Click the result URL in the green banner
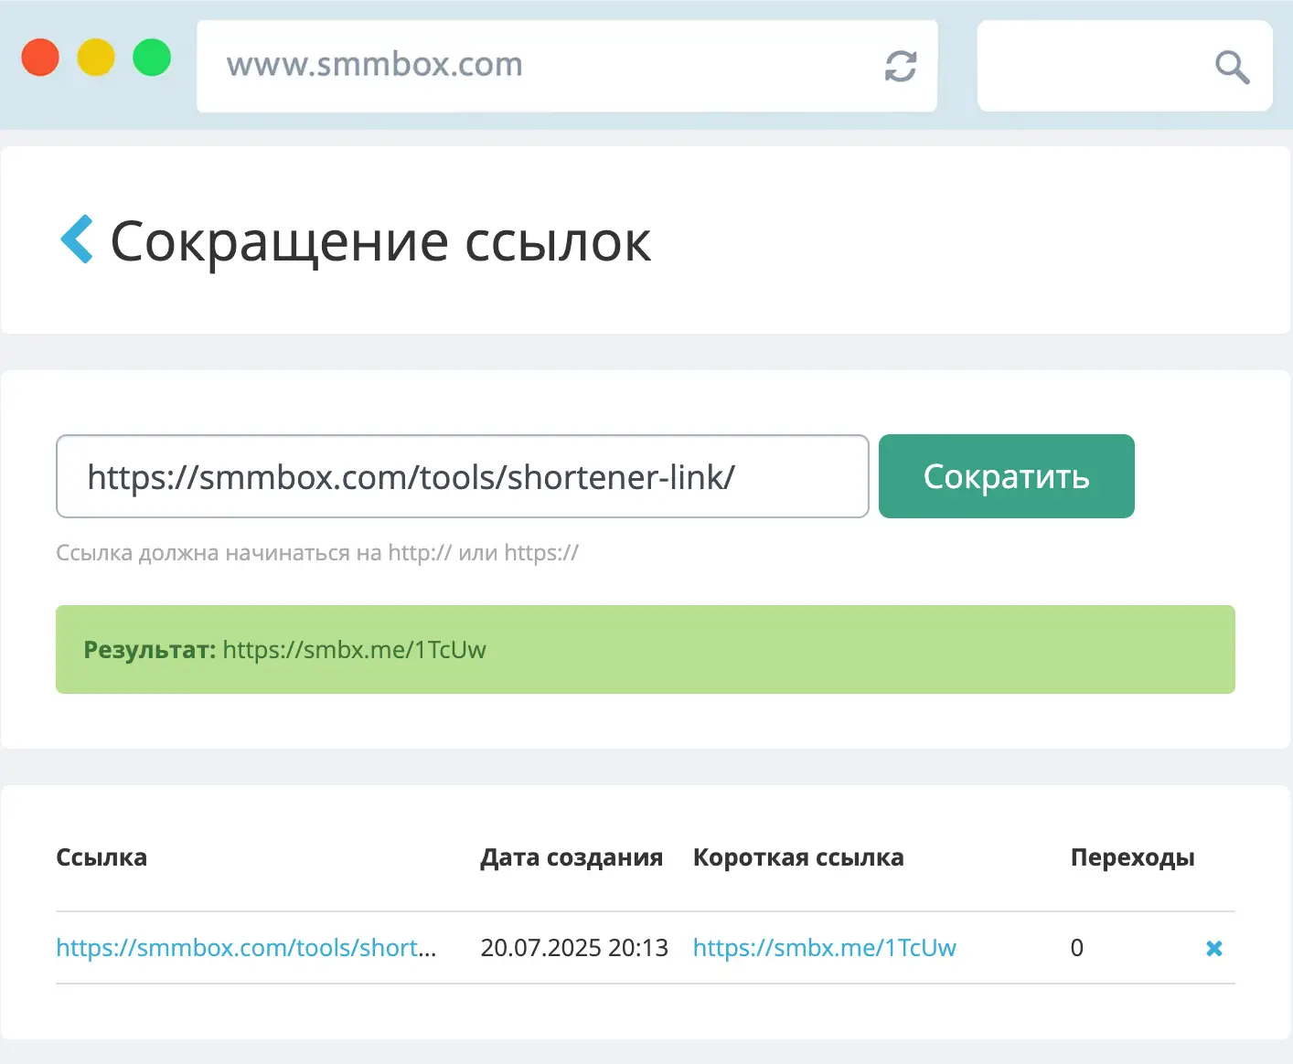This screenshot has width=1293, height=1064. pos(354,650)
